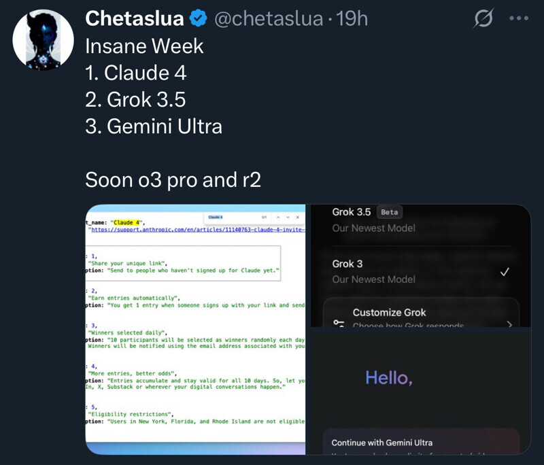Image resolution: width=544 pixels, height=465 pixels.
Task: Open Chetaslua's profile avatar
Action: point(44,40)
